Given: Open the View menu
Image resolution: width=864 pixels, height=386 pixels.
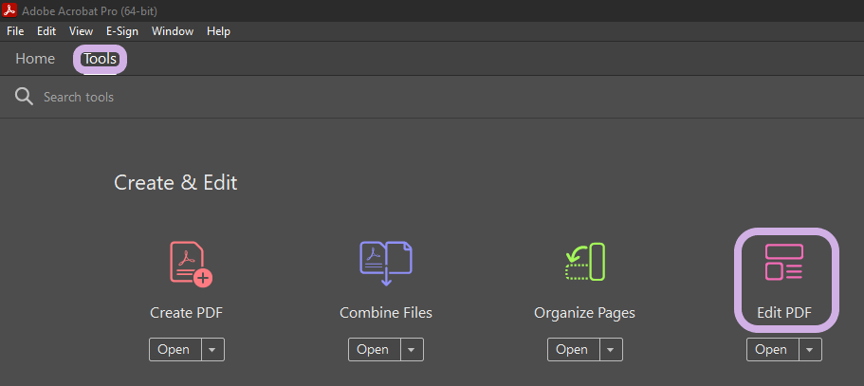Looking at the screenshot, I should pos(81,31).
